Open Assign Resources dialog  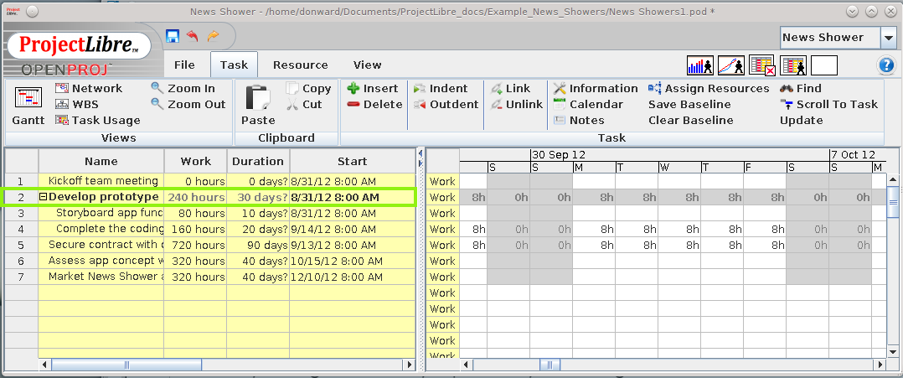click(x=709, y=88)
